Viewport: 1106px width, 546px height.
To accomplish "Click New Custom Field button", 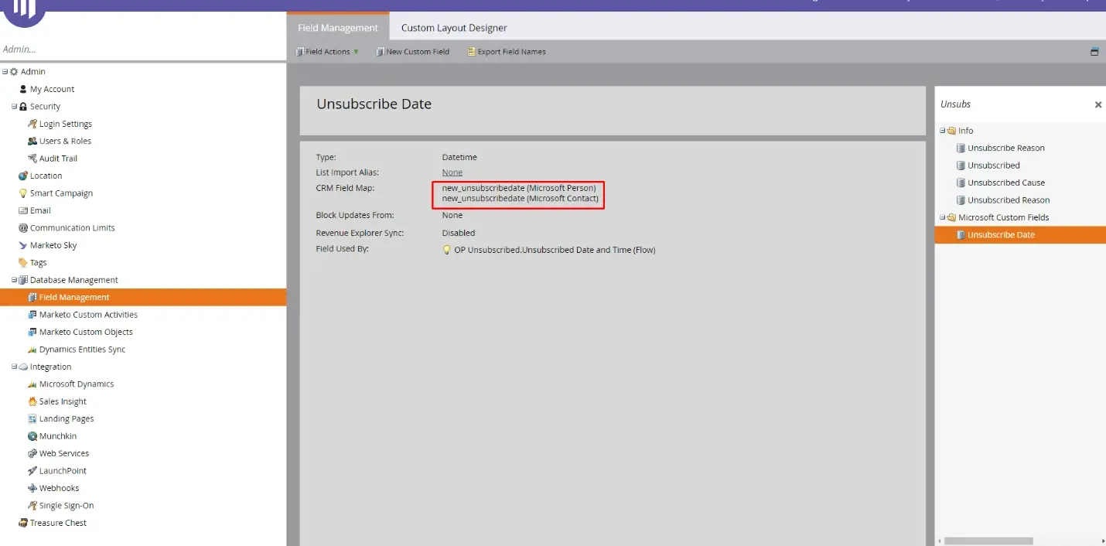I will [412, 52].
